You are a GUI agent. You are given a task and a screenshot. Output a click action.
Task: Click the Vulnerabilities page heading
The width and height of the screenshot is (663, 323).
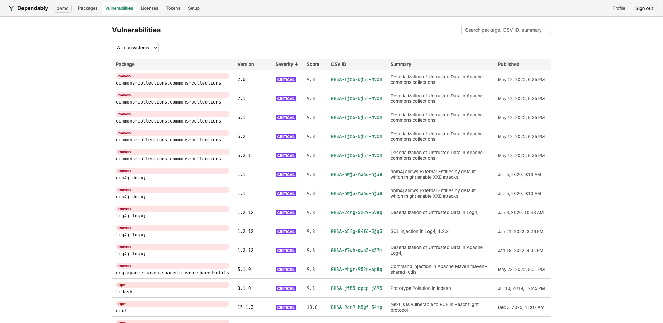(136, 30)
